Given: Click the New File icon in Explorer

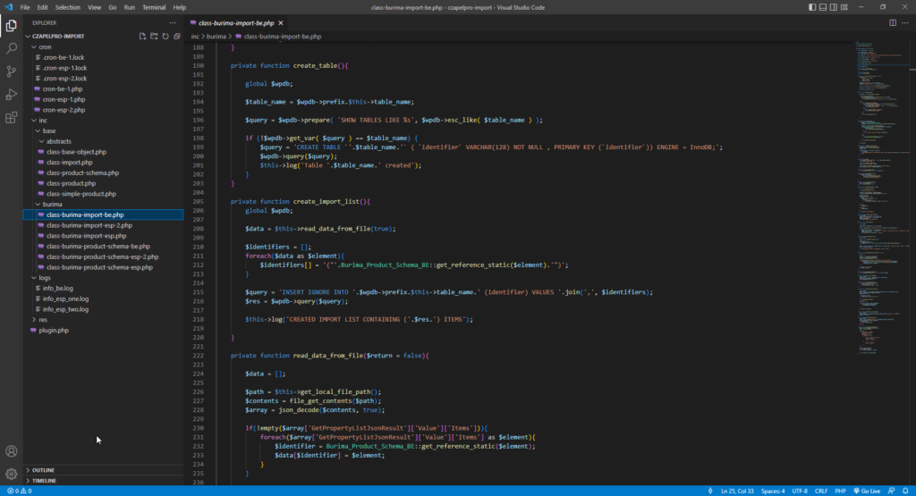Looking at the screenshot, I should tap(142, 36).
